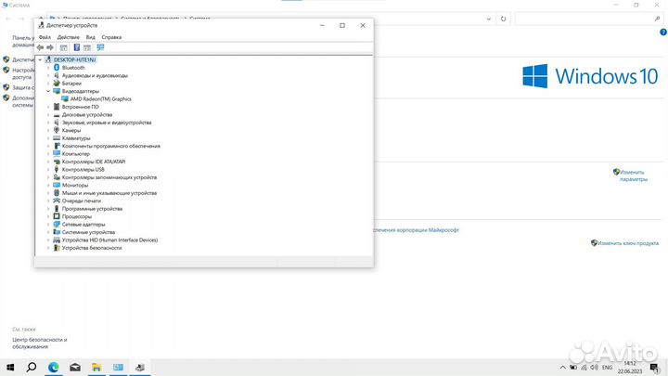668x376 pixels.
Task: Click the taskbar Search magnifier icon
Action: (32, 368)
